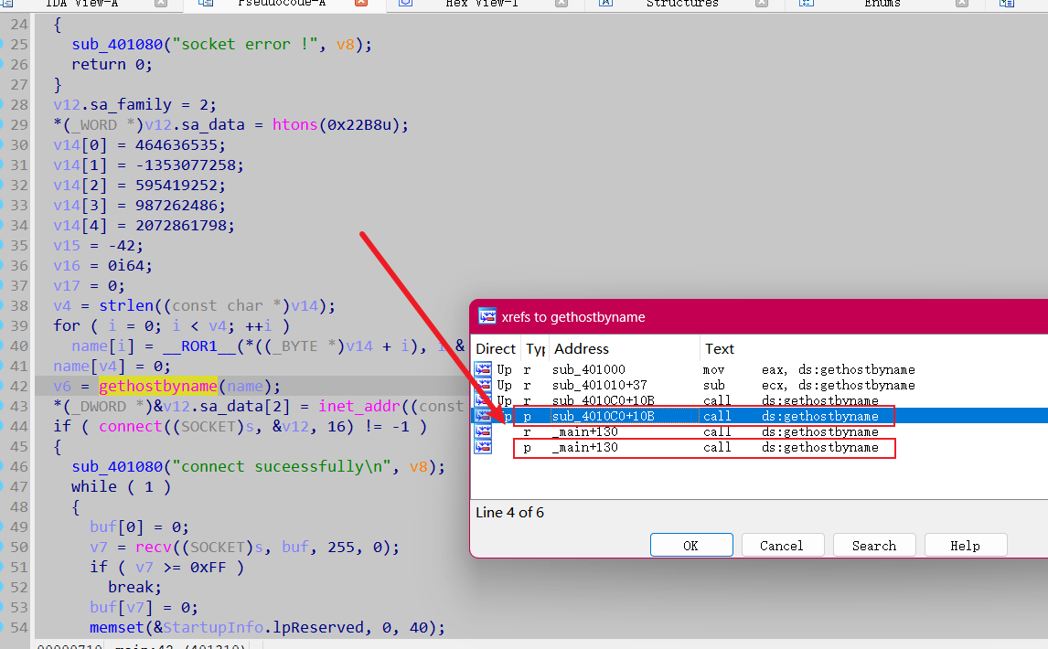Click the xref icon for the sub_401000 row
Screen dimensions: 1048x649
pos(483,369)
